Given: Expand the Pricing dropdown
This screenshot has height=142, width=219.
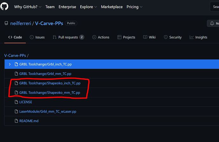Looking at the screenshot, I should [x=134, y=7].
